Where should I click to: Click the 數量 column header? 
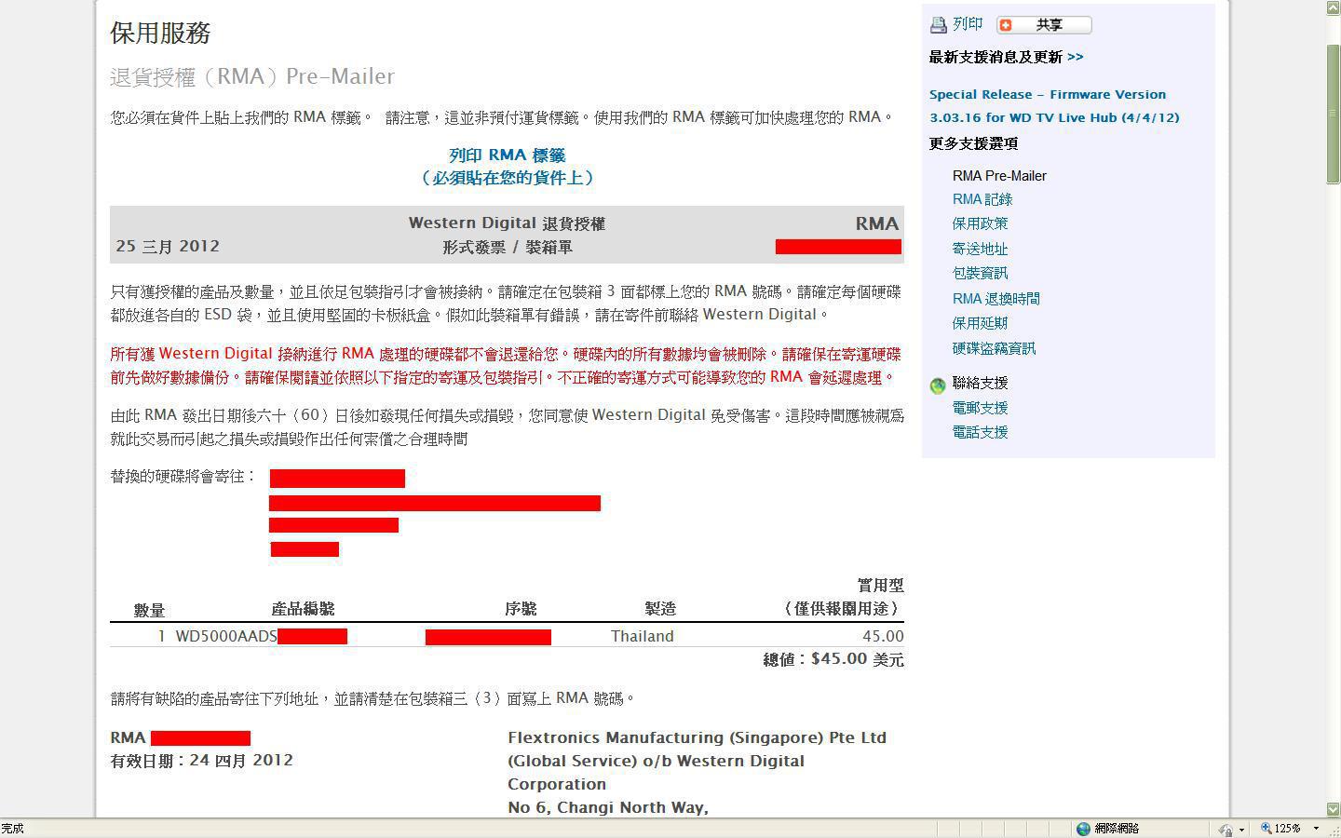[149, 610]
